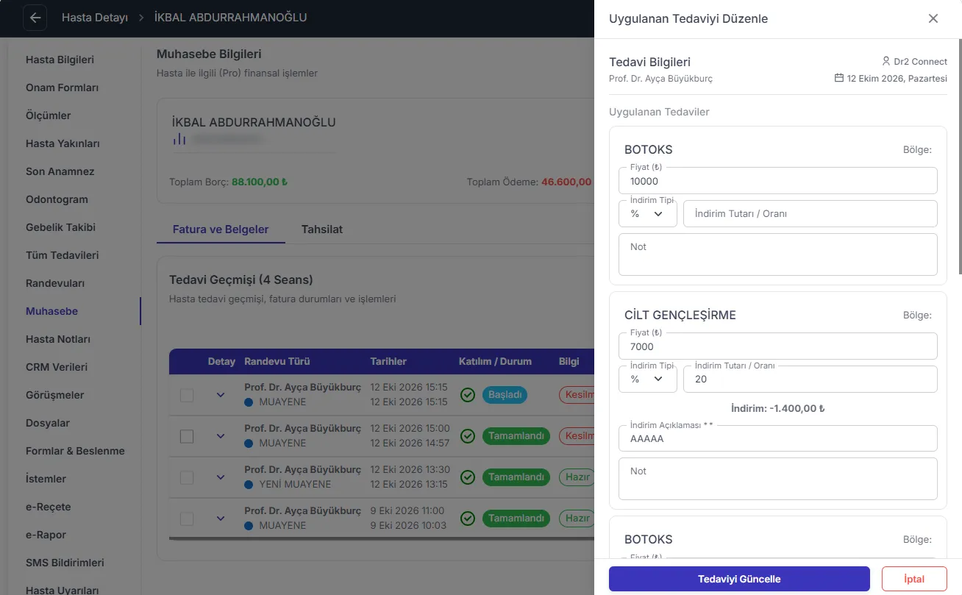This screenshot has height=595, width=962.
Task: Tick checkbox of the 9 Eki 2026 session
Action: pyautogui.click(x=187, y=519)
